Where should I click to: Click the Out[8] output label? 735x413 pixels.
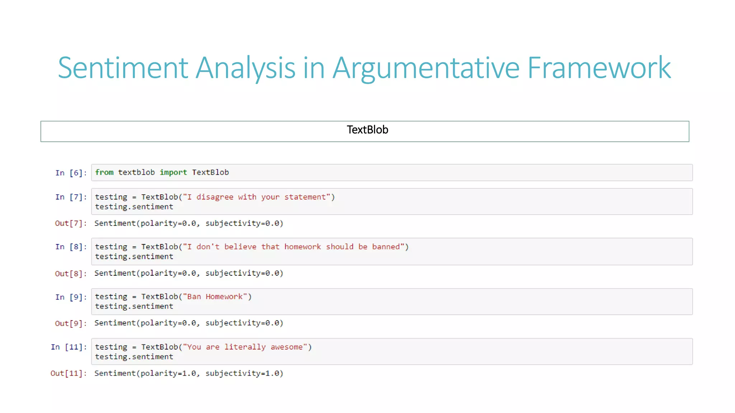click(71, 274)
